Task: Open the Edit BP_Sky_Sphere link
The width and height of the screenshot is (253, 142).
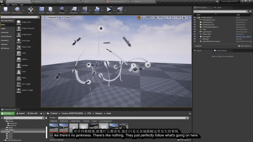Action: tap(244, 37)
